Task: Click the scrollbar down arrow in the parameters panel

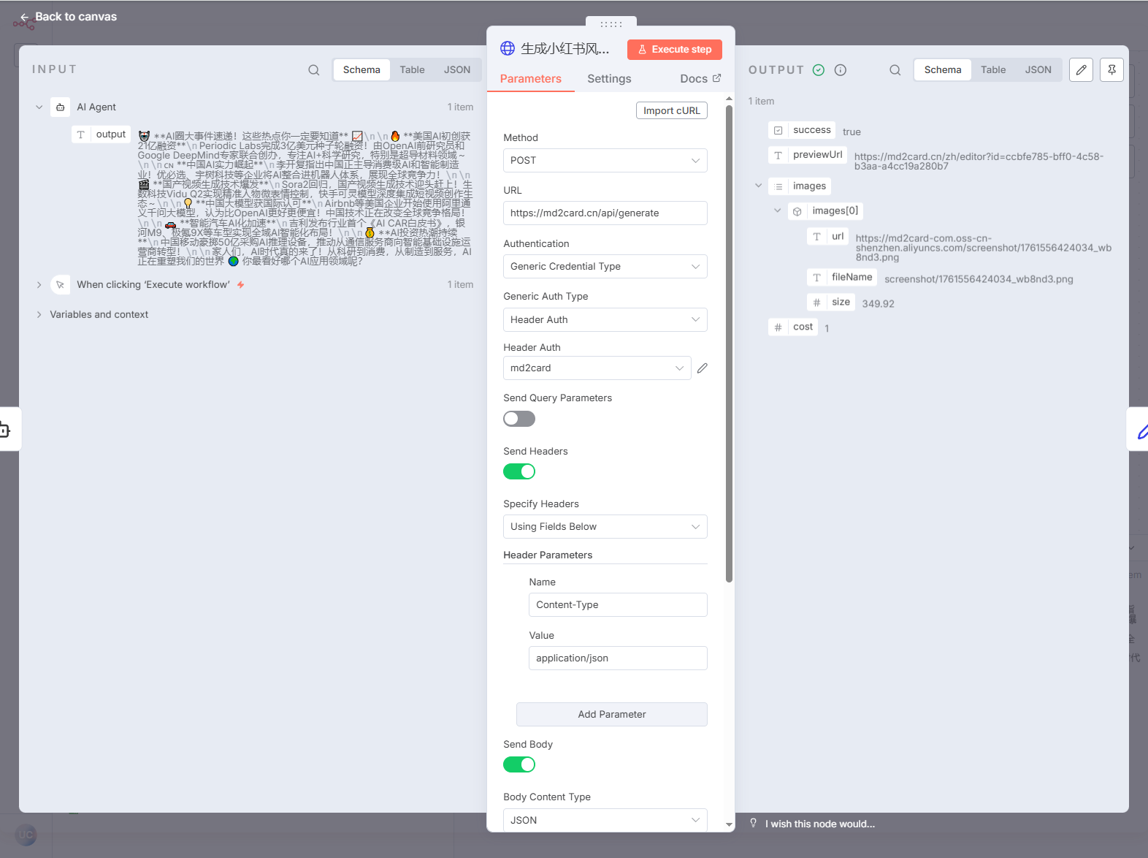Action: click(x=729, y=824)
